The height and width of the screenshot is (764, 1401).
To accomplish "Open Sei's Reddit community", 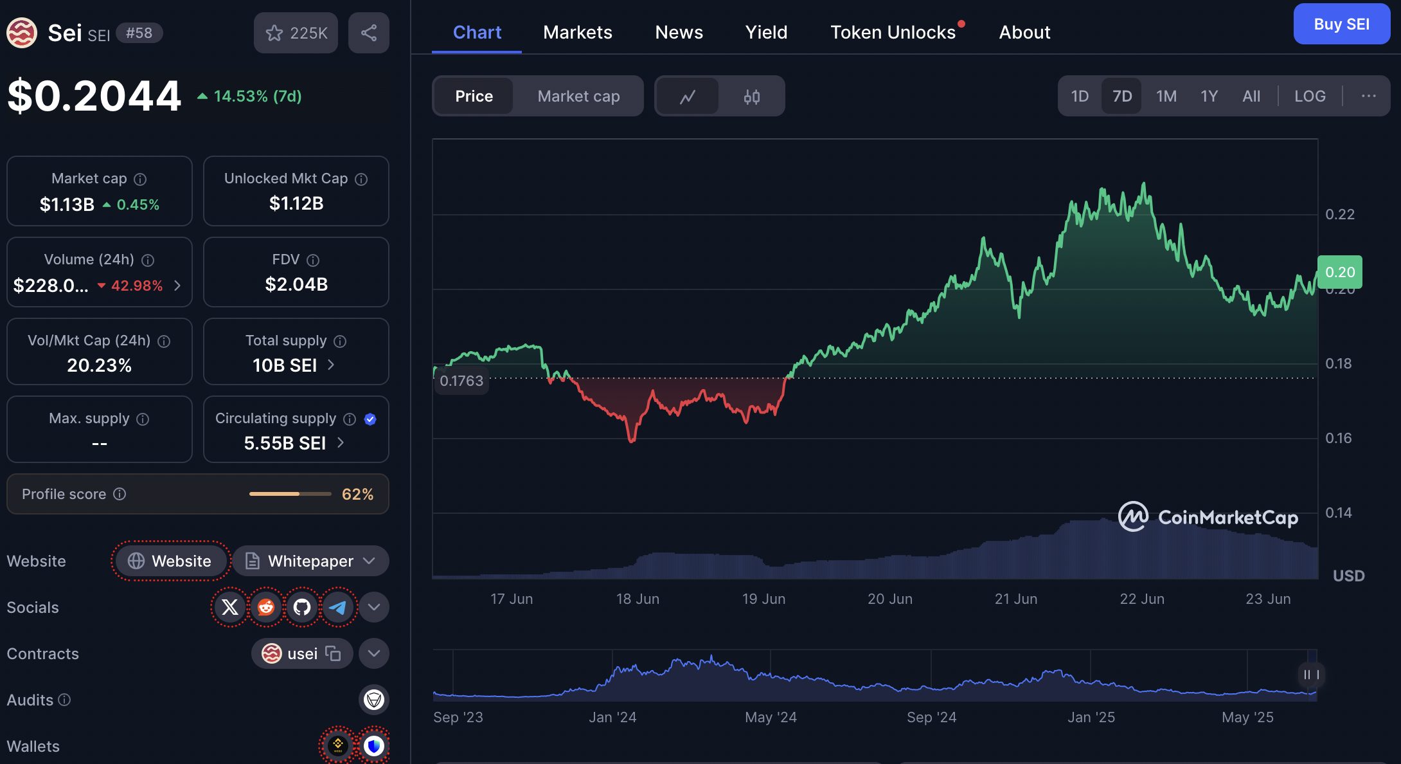I will click(266, 606).
